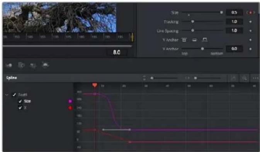
Task: Select the purple Size keyframe at curve top
Action: click(95, 94)
